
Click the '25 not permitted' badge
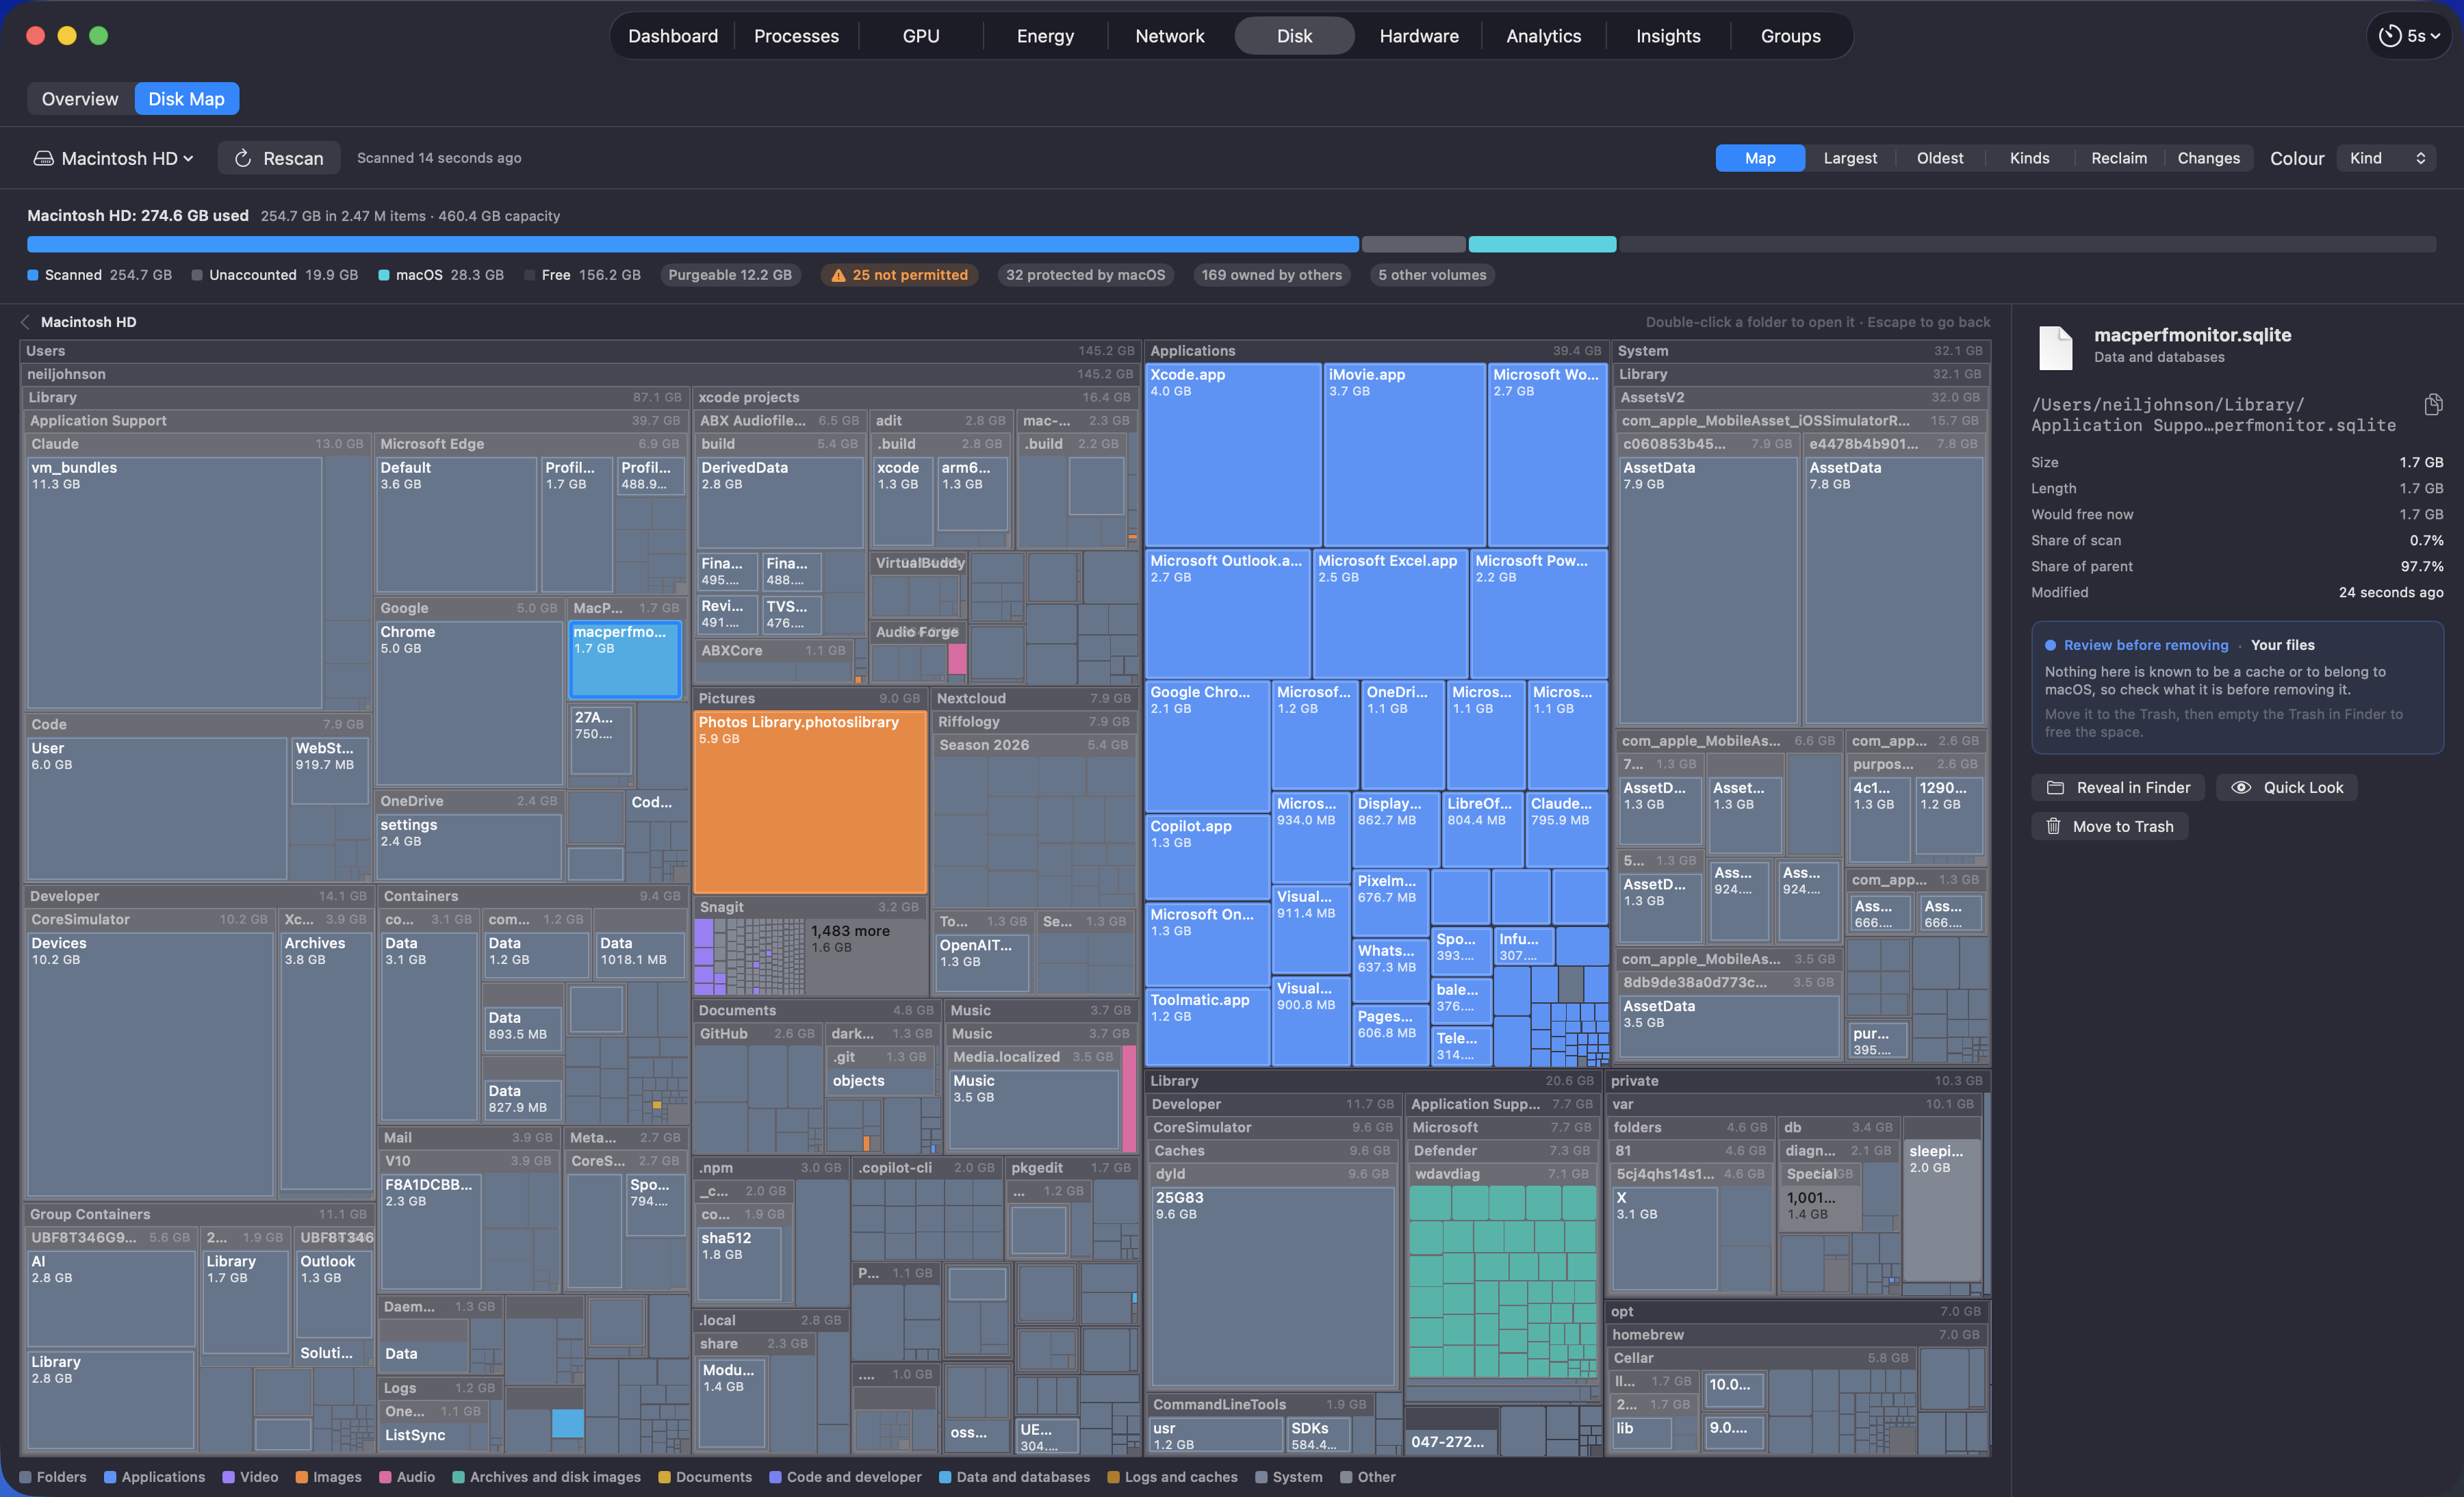pyautogui.click(x=899, y=275)
